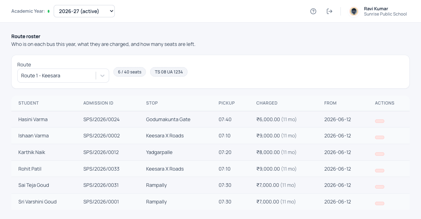Image resolution: width=421 pixels, height=219 pixels.
Task: Click the CHARGED column header
Action: pos(267,103)
